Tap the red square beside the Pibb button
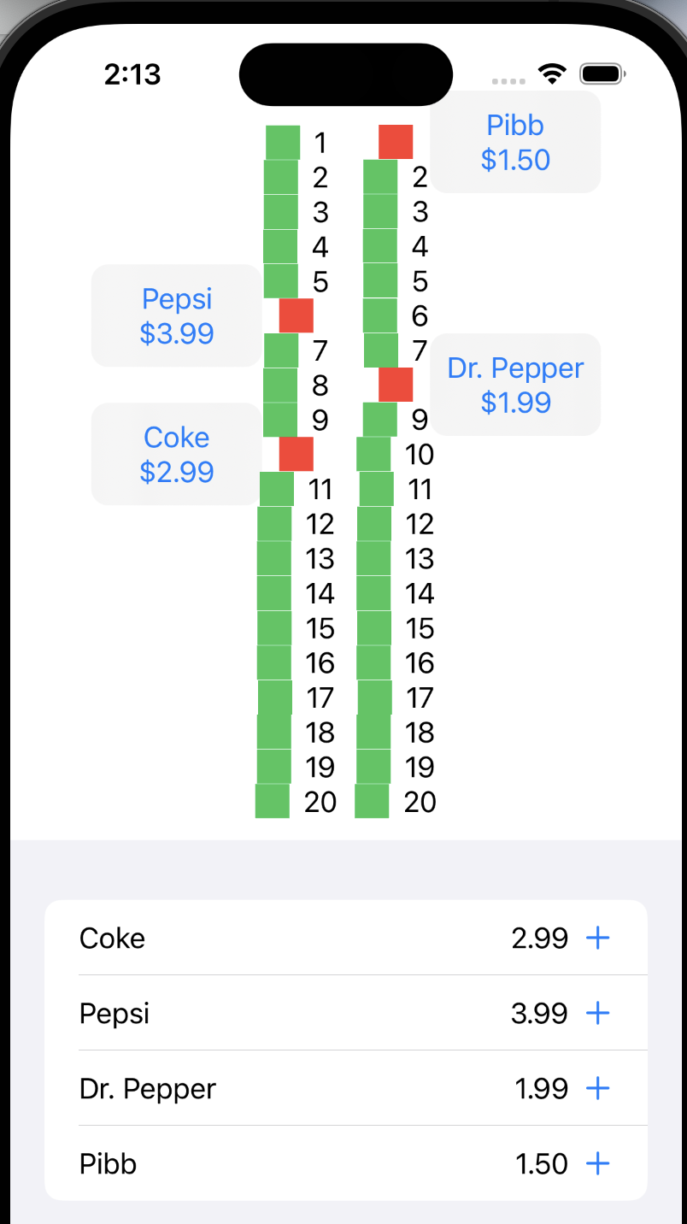This screenshot has width=687, height=1224. pos(396,142)
